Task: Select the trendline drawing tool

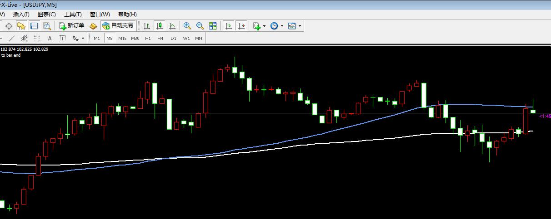Action: 12,39
